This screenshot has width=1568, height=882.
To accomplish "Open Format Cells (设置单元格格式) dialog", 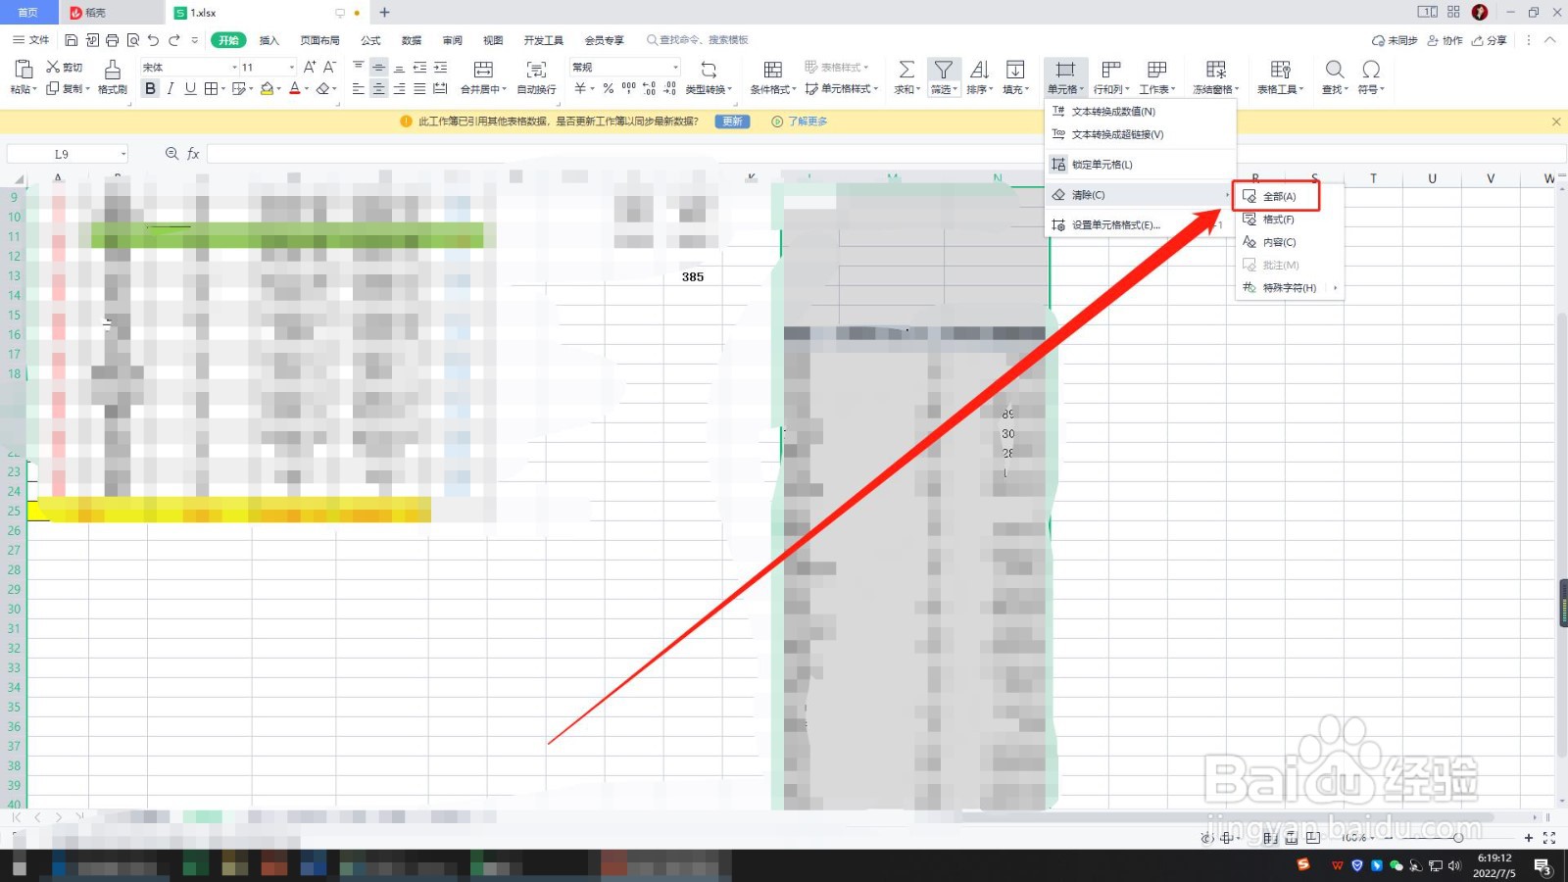I will click(1140, 225).
